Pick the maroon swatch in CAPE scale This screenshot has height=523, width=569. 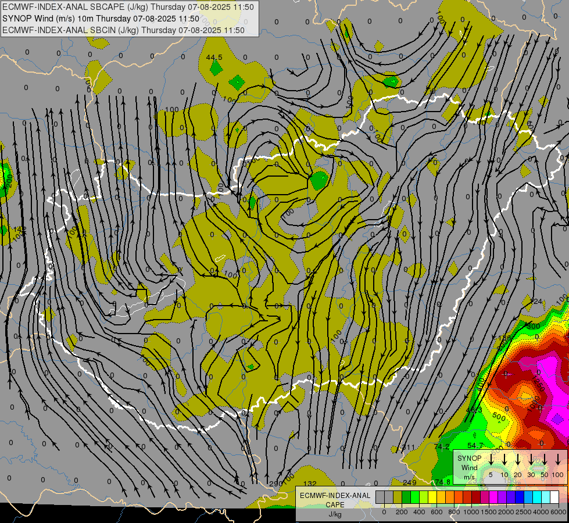(476, 497)
